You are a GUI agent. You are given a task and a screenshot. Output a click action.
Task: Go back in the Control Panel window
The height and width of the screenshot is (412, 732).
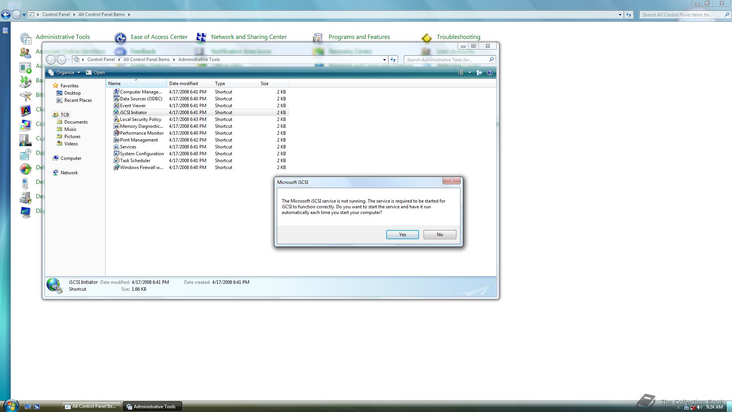click(6, 14)
